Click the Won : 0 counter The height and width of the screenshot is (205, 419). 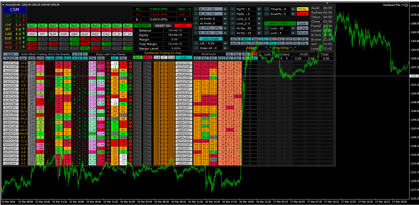(185, 9)
